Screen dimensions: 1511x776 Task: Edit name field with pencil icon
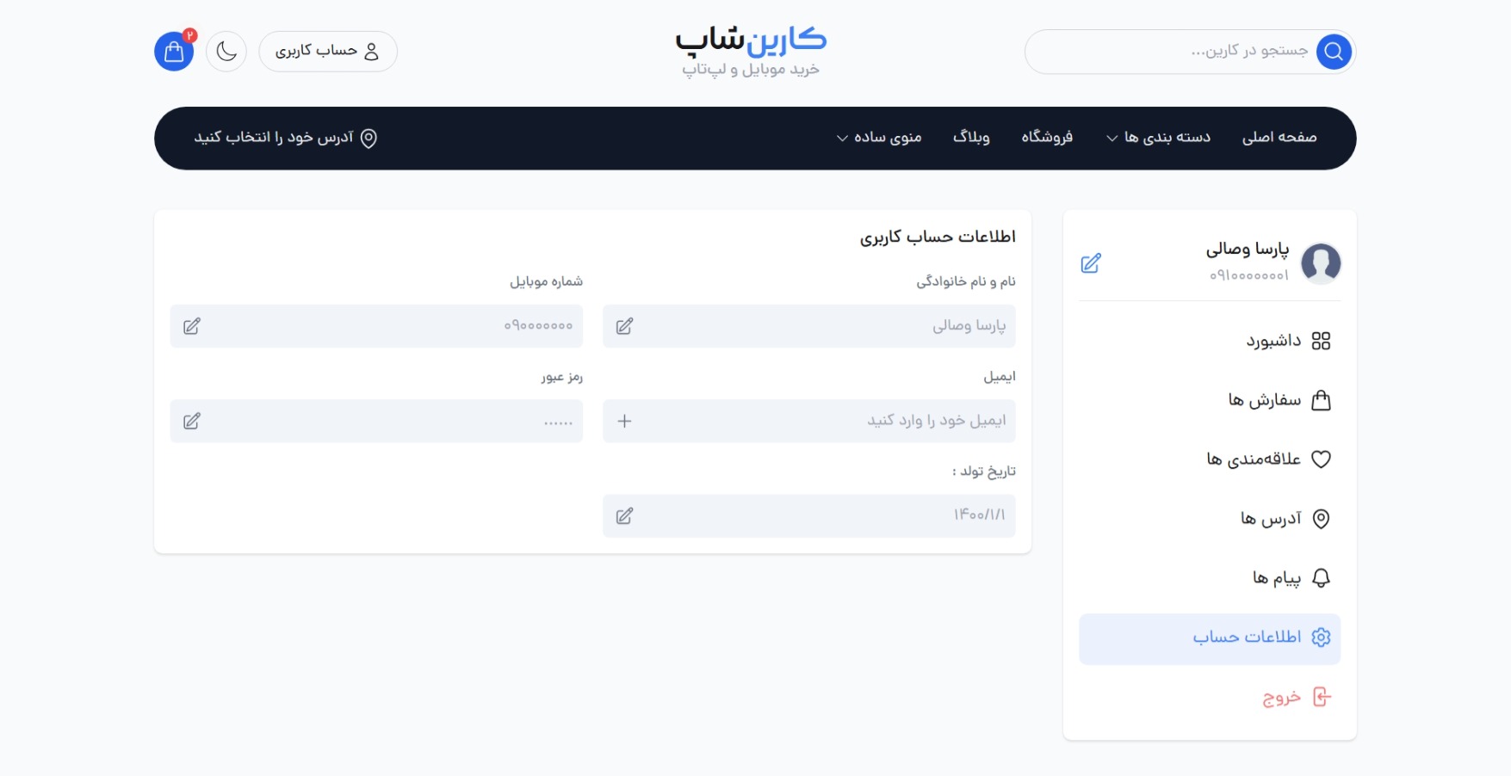pos(625,326)
